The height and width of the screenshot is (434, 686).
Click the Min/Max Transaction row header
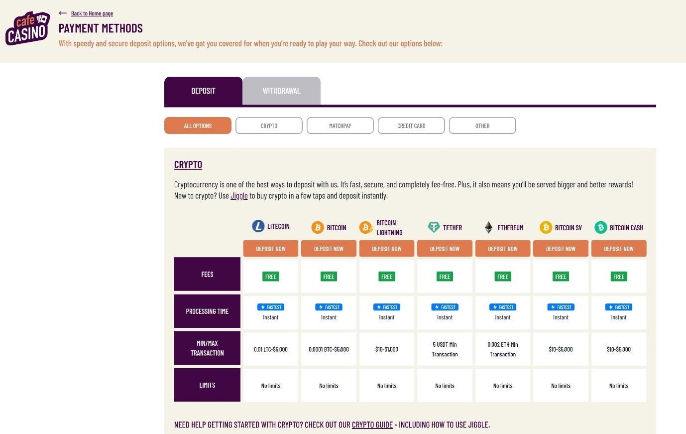coord(207,348)
